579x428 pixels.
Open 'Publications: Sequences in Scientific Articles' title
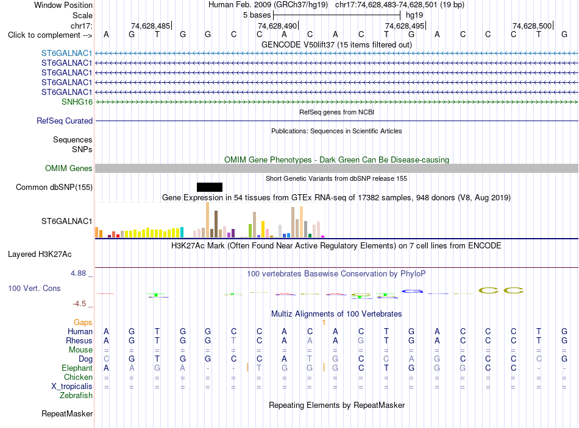[x=336, y=131]
